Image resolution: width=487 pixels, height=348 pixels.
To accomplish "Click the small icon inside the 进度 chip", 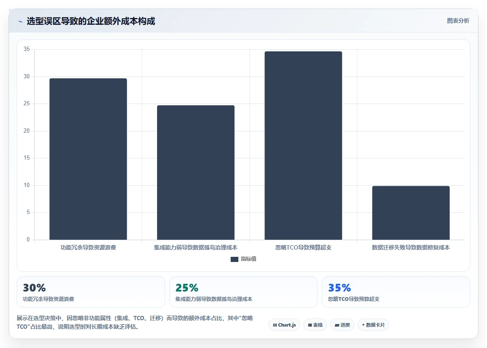I will tap(337, 325).
